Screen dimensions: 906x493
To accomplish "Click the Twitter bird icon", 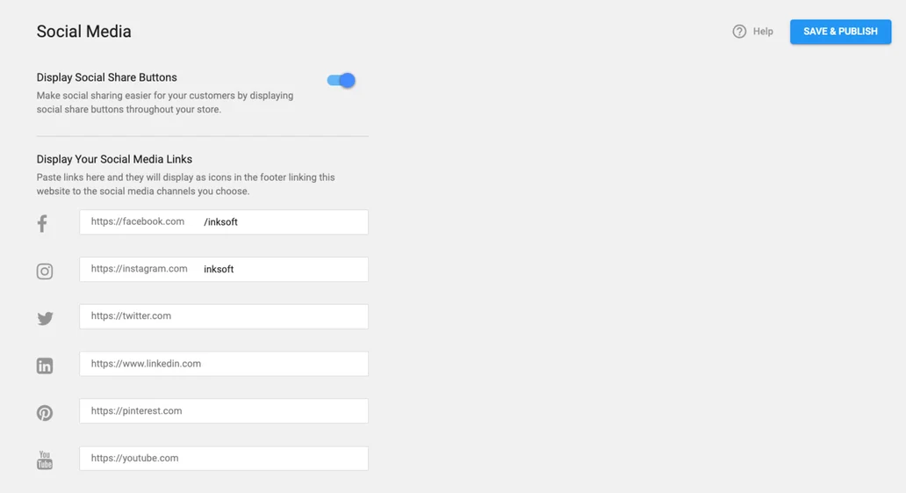I will click(x=45, y=318).
